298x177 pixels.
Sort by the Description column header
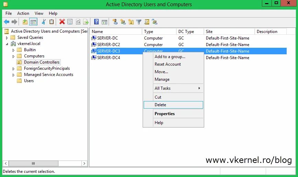coord(271,32)
